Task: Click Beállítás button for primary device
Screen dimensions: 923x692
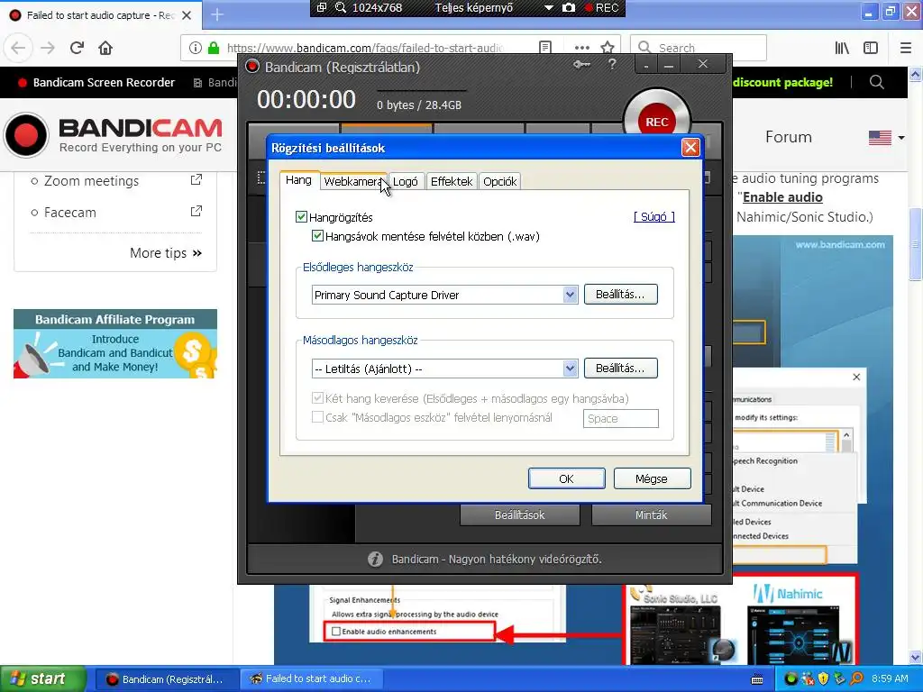Action: pos(620,295)
